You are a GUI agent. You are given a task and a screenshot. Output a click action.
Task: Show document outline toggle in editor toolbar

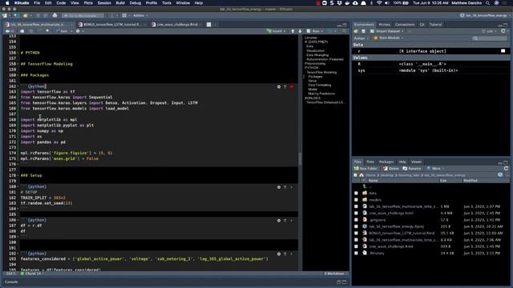point(344,31)
